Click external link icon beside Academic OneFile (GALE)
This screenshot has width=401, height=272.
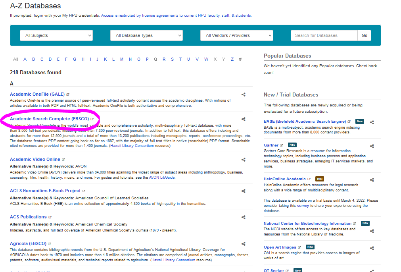tap(68, 95)
